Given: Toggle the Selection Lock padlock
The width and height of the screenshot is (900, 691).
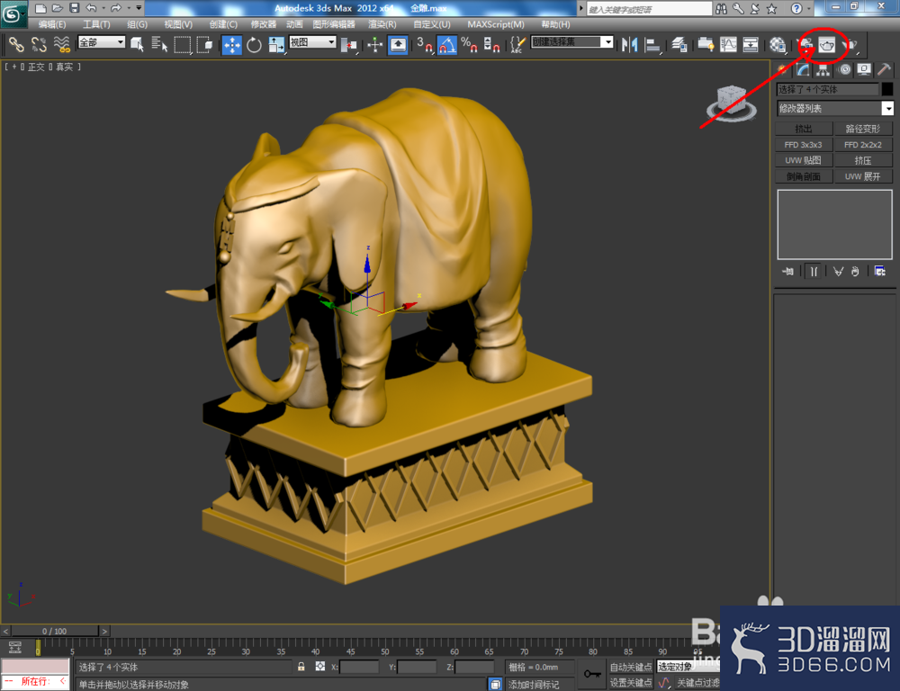Looking at the screenshot, I should click(x=301, y=667).
